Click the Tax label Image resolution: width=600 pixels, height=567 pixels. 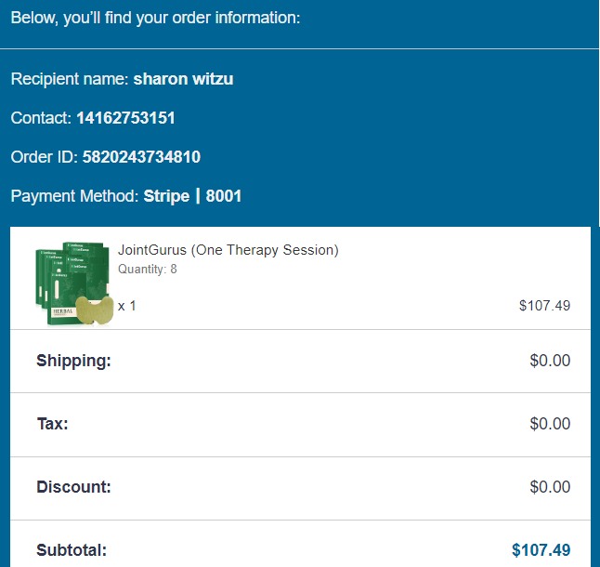52,424
